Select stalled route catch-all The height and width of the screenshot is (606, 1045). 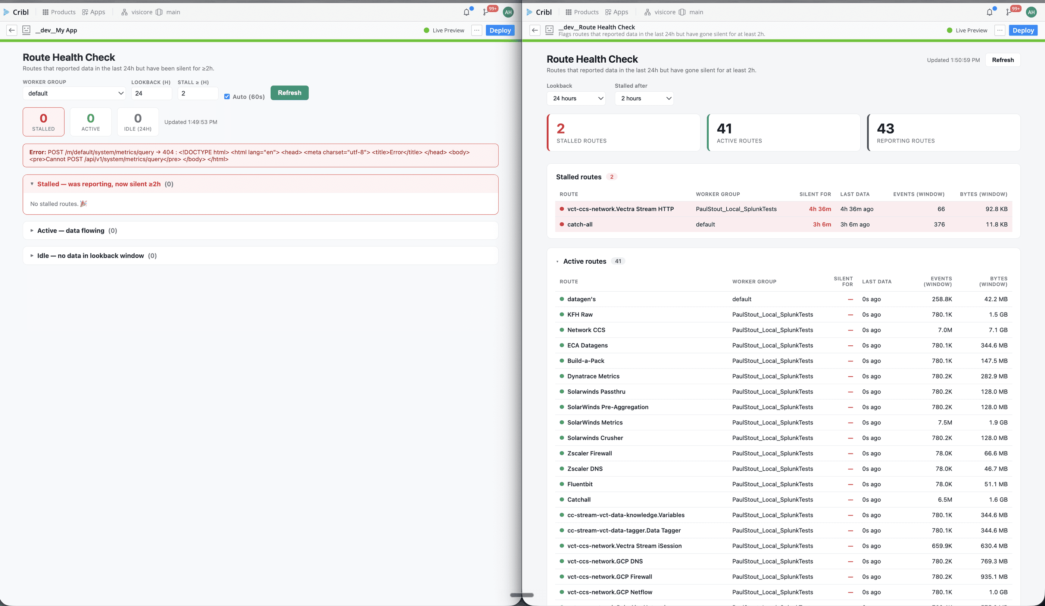783,224
